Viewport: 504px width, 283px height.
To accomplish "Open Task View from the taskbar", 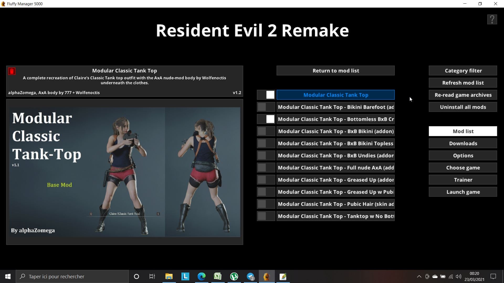I will (x=152, y=276).
